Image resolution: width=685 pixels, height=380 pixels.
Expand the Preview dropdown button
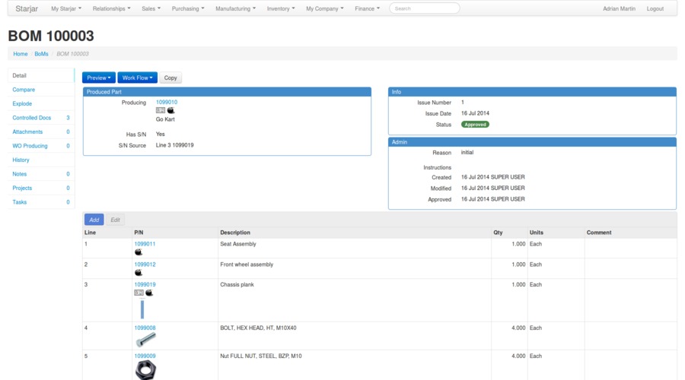coord(99,78)
